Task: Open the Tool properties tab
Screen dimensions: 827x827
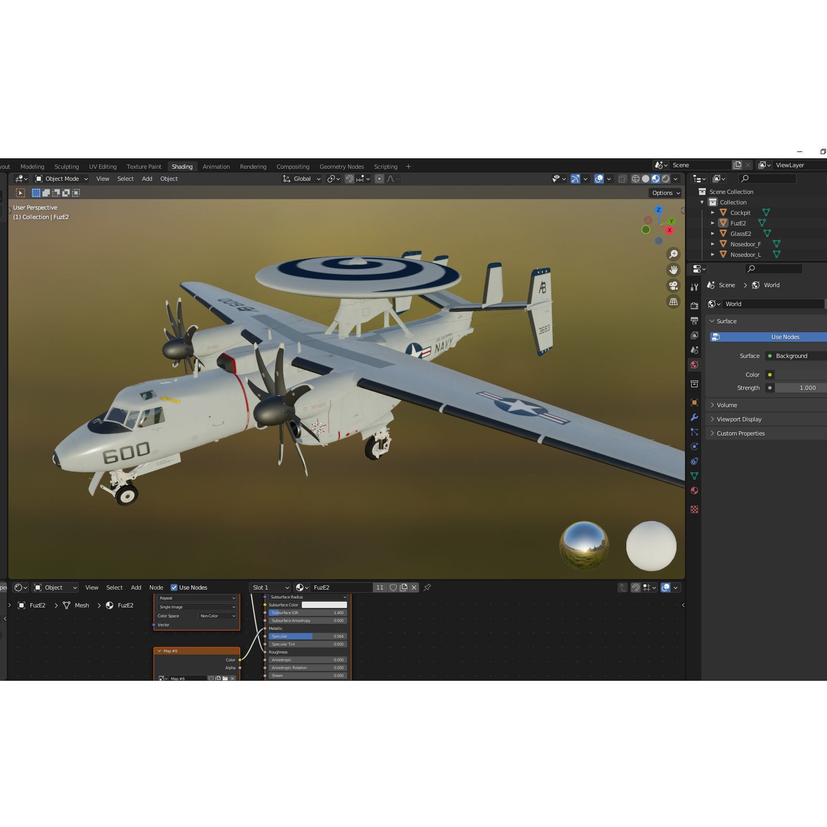Action: [694, 287]
